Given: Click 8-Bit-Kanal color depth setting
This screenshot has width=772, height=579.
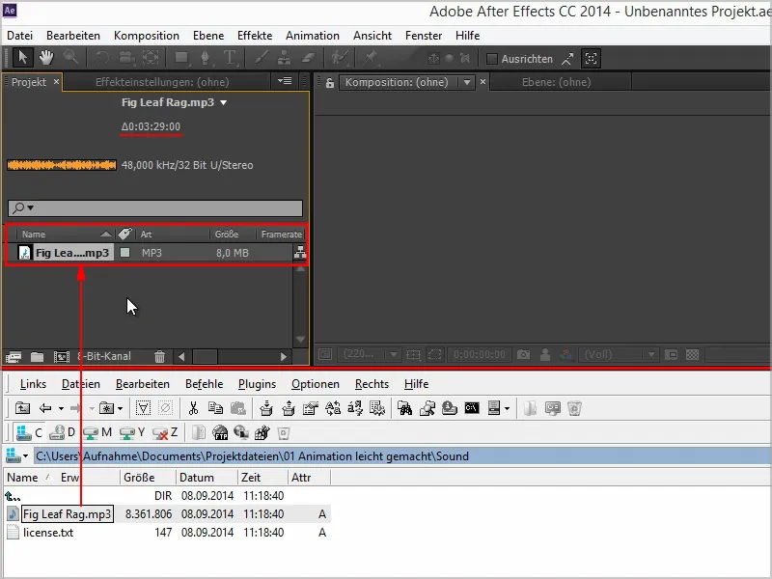Looking at the screenshot, I should point(104,356).
